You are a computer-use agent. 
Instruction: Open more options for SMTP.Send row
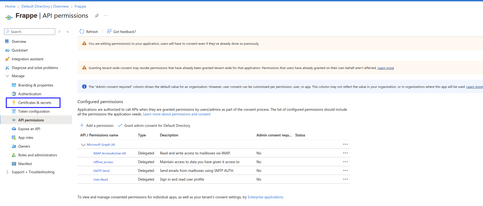[345, 171]
